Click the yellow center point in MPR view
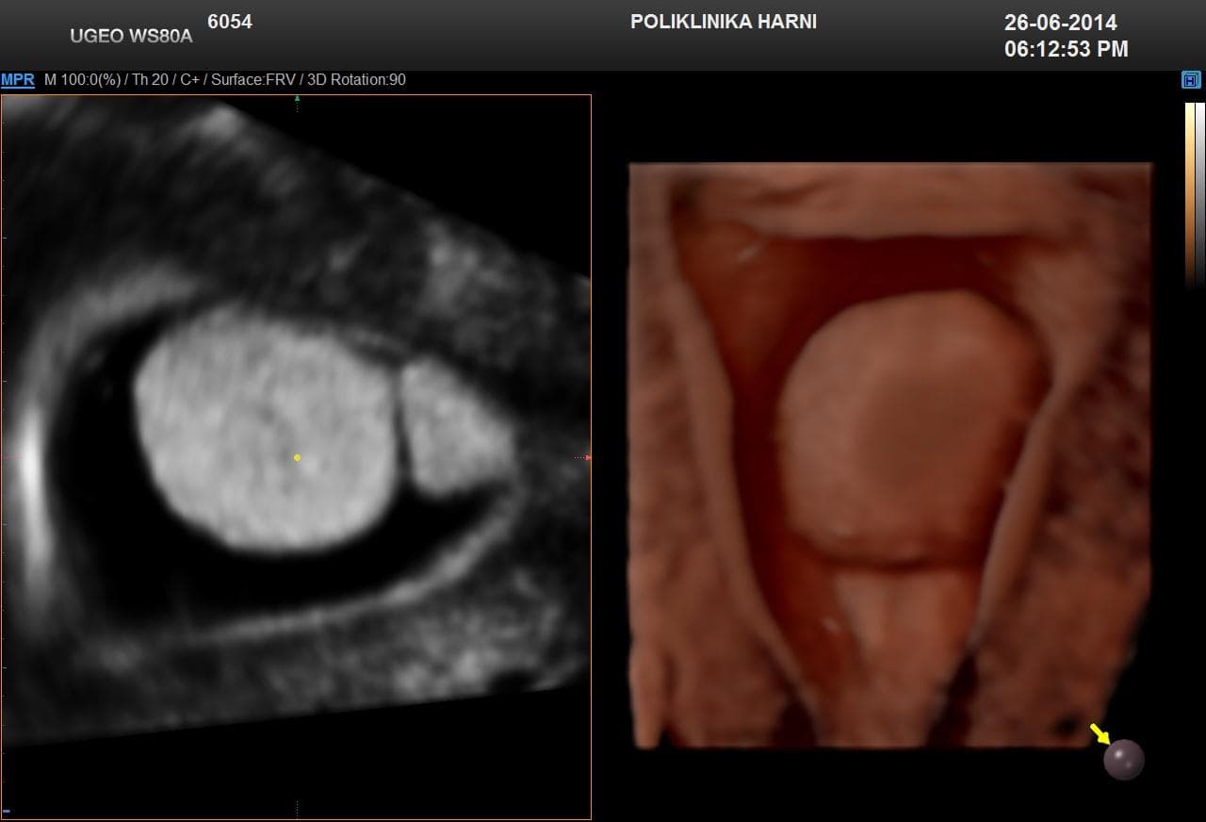The width and height of the screenshot is (1206, 822). pyautogui.click(x=297, y=458)
